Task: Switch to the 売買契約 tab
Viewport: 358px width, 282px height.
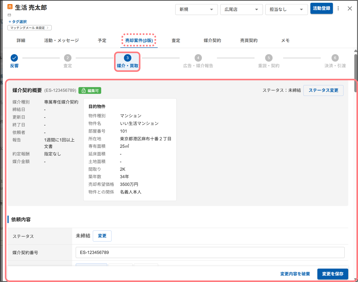Action: 249,41
